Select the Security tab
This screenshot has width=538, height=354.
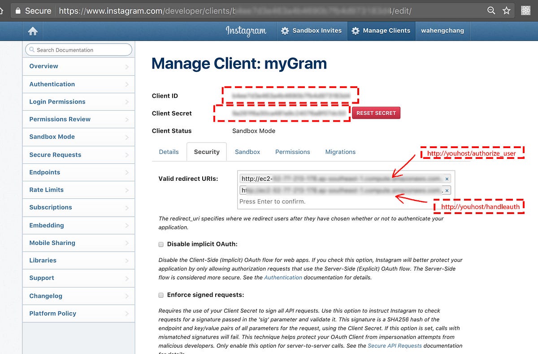(x=207, y=152)
